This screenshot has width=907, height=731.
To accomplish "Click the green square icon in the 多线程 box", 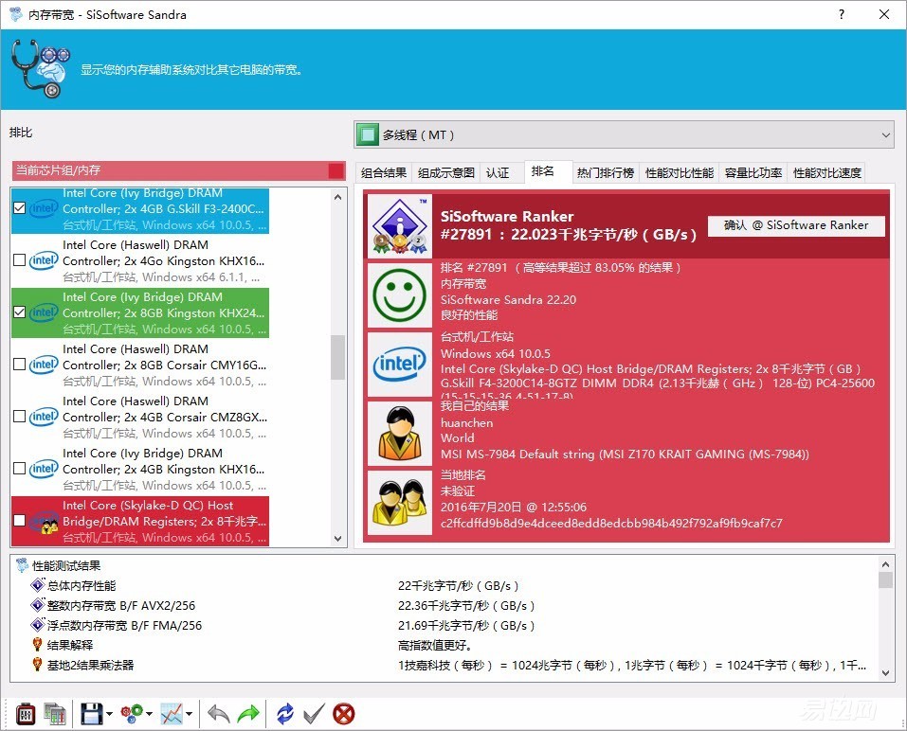I will (x=367, y=134).
